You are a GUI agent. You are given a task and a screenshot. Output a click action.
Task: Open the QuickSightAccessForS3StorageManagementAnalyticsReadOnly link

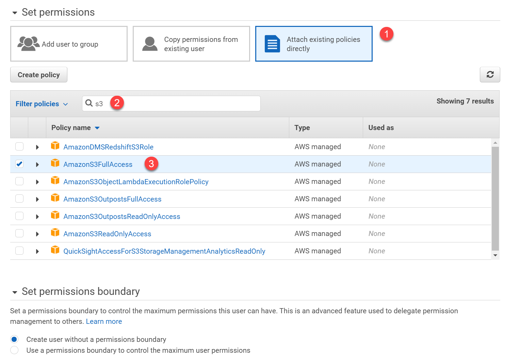pyautogui.click(x=164, y=251)
